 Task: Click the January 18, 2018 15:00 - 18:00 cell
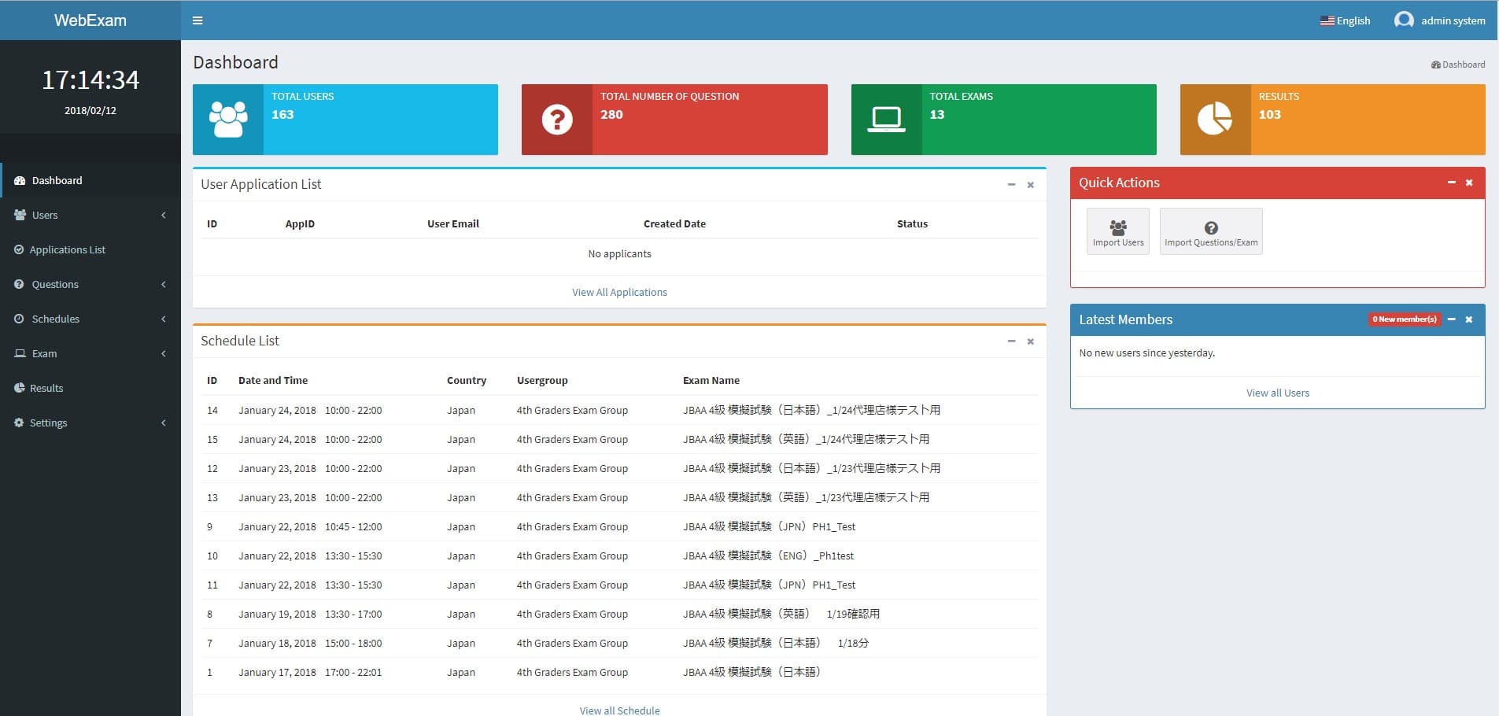pyautogui.click(x=310, y=643)
